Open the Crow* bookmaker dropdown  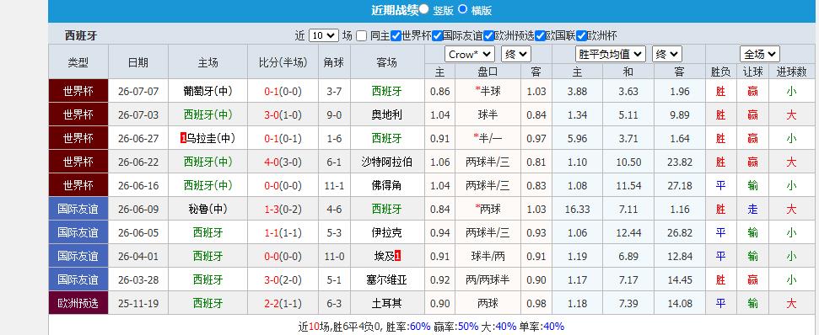pyautogui.click(x=470, y=54)
